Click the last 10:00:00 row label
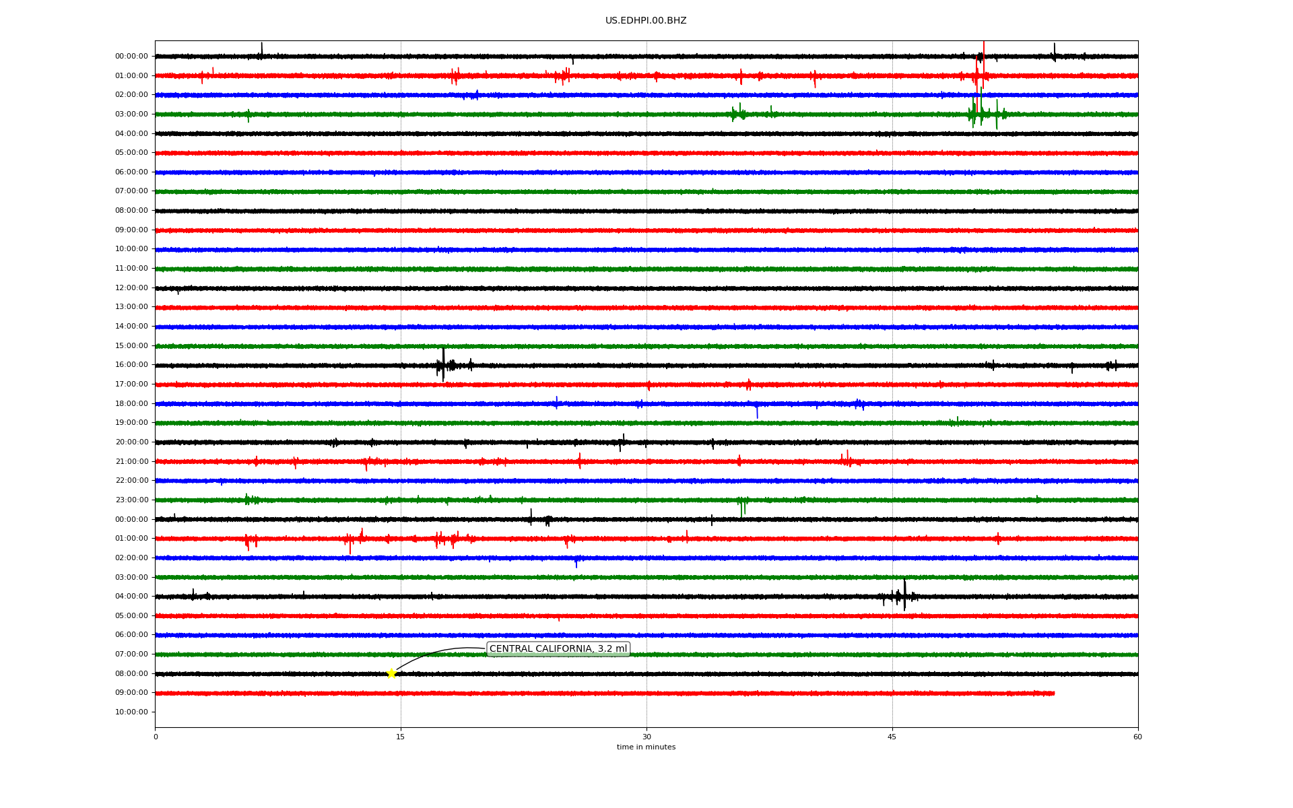1293x808 pixels. point(131,712)
